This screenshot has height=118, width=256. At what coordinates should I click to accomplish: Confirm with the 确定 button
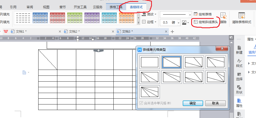193,103
